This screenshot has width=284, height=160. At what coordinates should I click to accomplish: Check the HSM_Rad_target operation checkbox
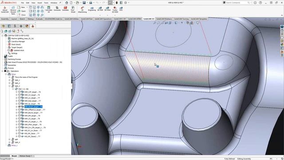(20, 101)
